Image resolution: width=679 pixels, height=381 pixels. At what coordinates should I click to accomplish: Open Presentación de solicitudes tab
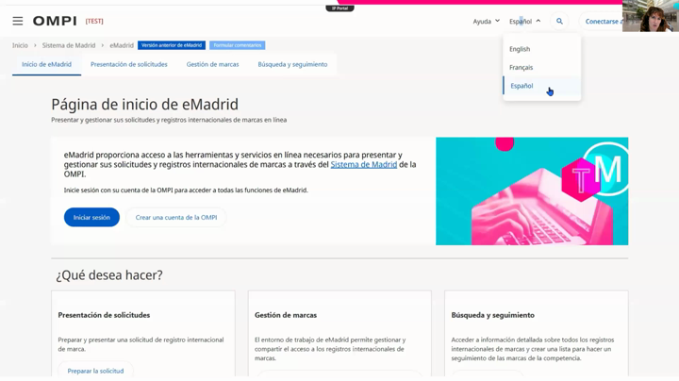(129, 64)
